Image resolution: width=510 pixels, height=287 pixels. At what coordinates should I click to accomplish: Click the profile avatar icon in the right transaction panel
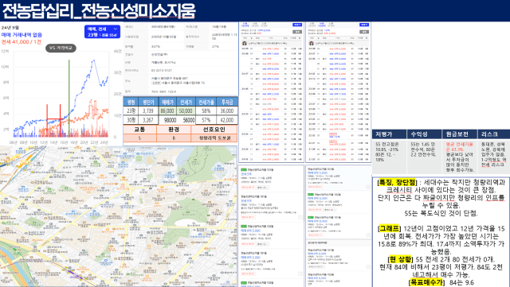pos(312,43)
